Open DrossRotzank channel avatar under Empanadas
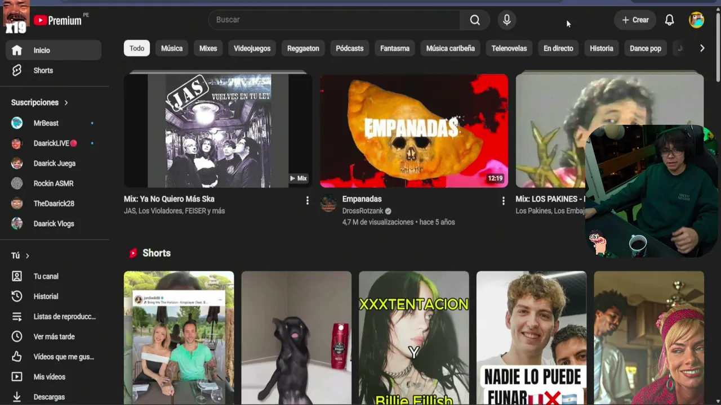This screenshot has height=405, width=721. (328, 204)
